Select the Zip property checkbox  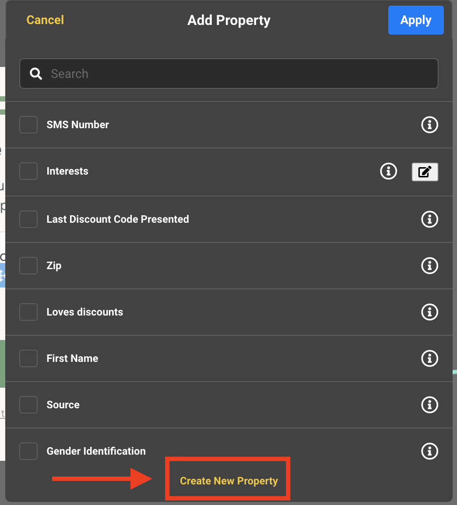pyautogui.click(x=28, y=266)
